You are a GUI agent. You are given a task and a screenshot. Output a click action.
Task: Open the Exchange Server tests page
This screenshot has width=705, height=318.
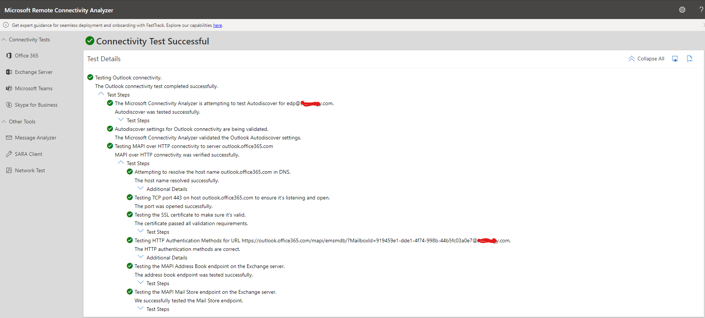(x=34, y=72)
